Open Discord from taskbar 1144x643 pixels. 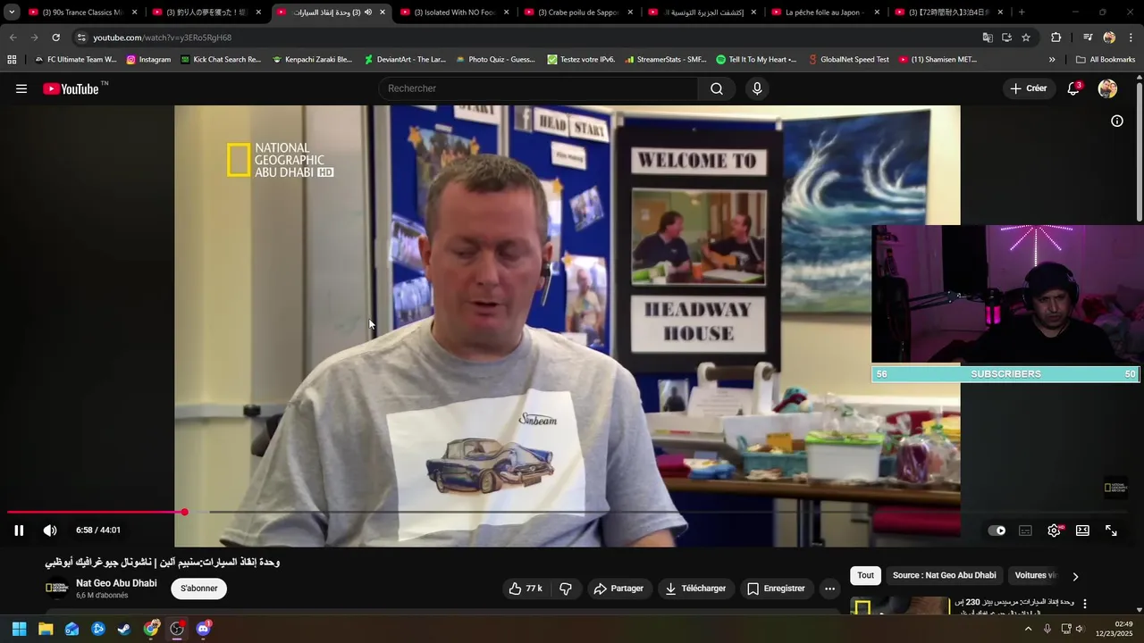coord(203,629)
